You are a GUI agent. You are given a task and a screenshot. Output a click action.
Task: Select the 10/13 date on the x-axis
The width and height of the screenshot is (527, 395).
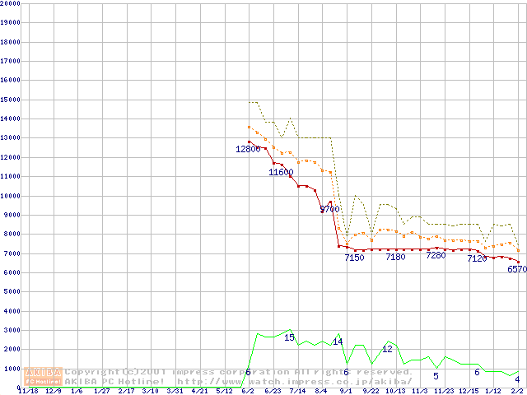[395, 391]
